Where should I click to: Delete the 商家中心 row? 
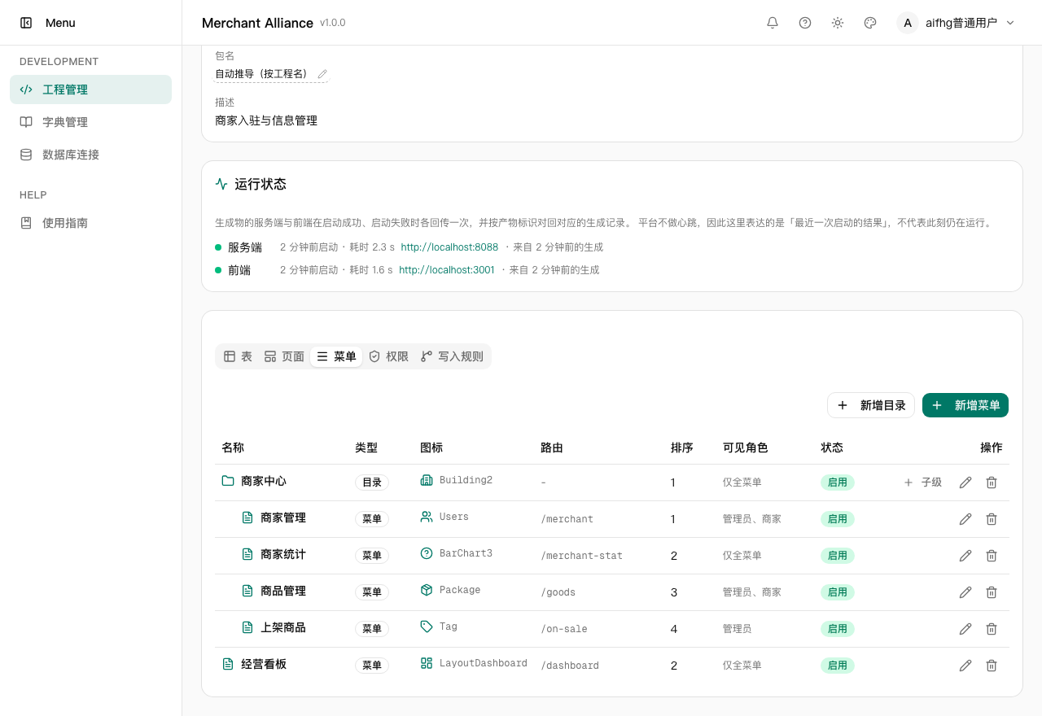[x=992, y=482]
